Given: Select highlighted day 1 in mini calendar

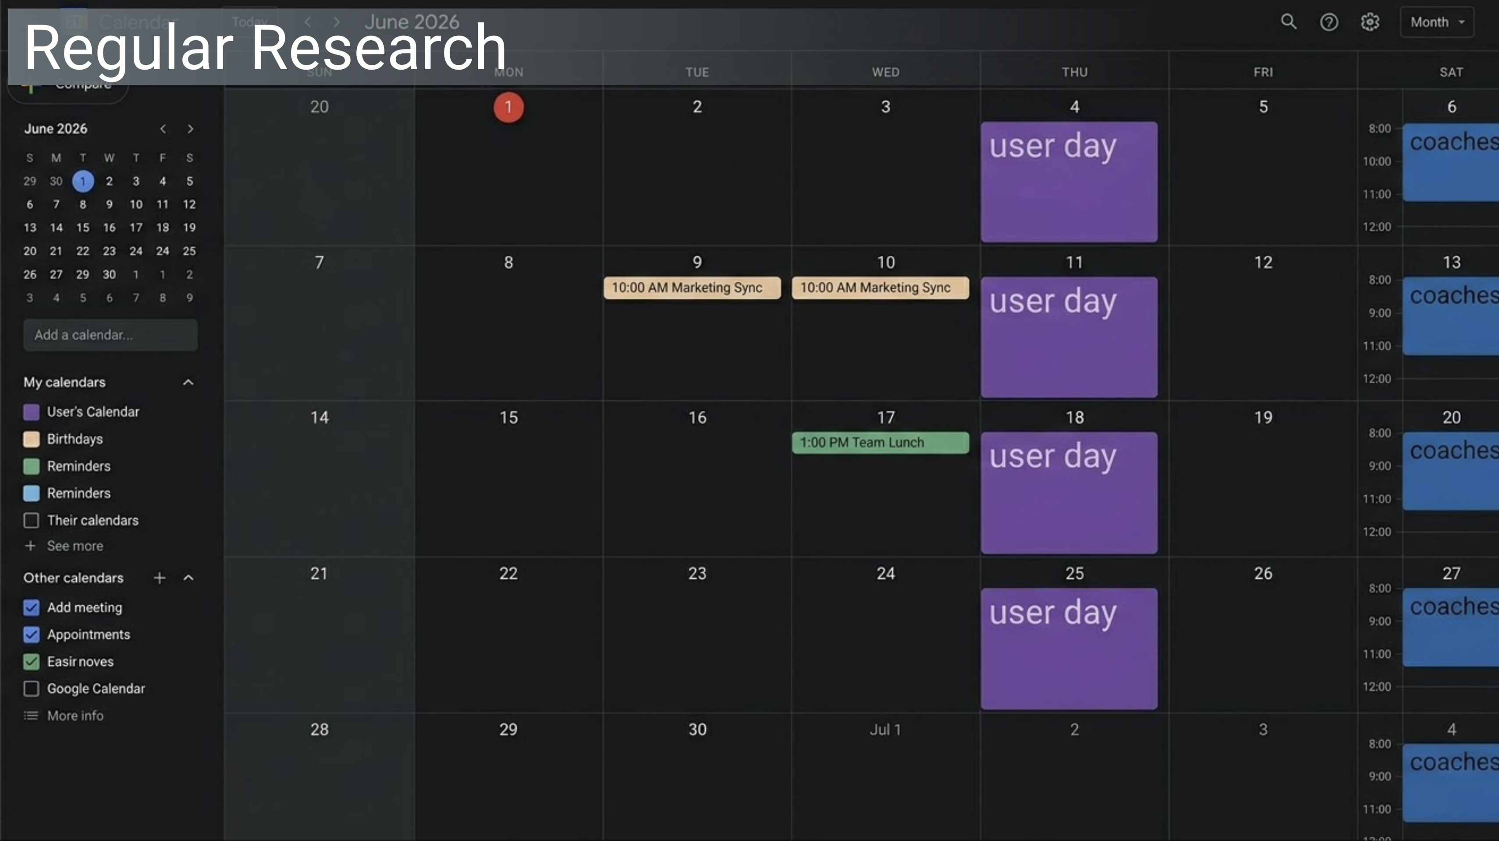Looking at the screenshot, I should pos(83,181).
